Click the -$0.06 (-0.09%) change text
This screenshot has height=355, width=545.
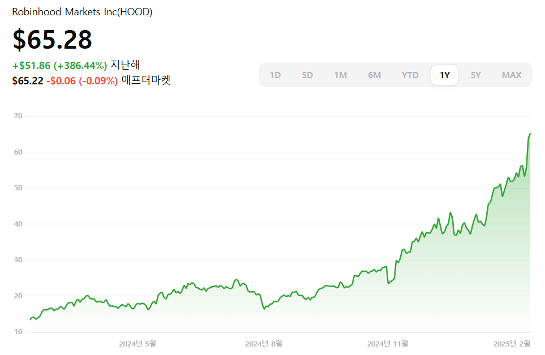point(82,81)
